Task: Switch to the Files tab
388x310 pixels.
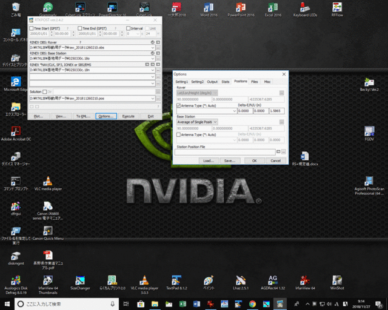Action: tap(255, 82)
